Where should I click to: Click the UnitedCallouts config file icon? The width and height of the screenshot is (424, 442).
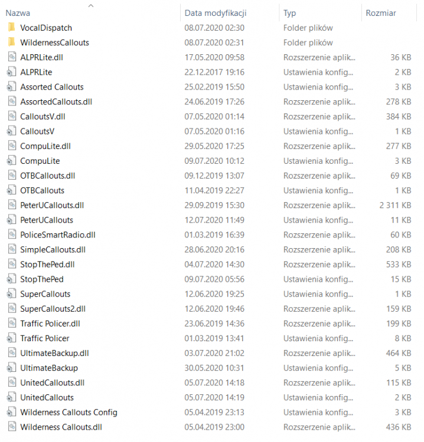click(x=12, y=397)
